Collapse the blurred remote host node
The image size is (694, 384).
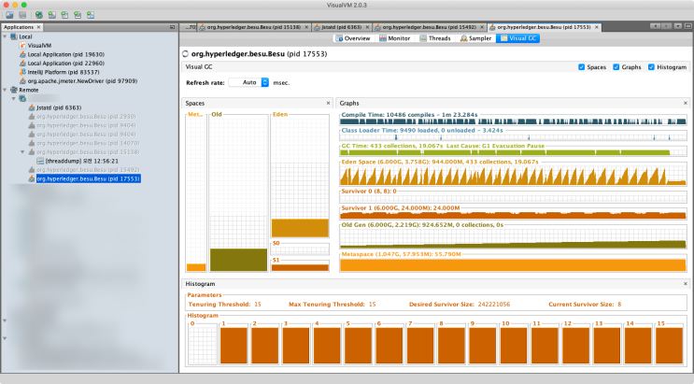tap(14, 99)
